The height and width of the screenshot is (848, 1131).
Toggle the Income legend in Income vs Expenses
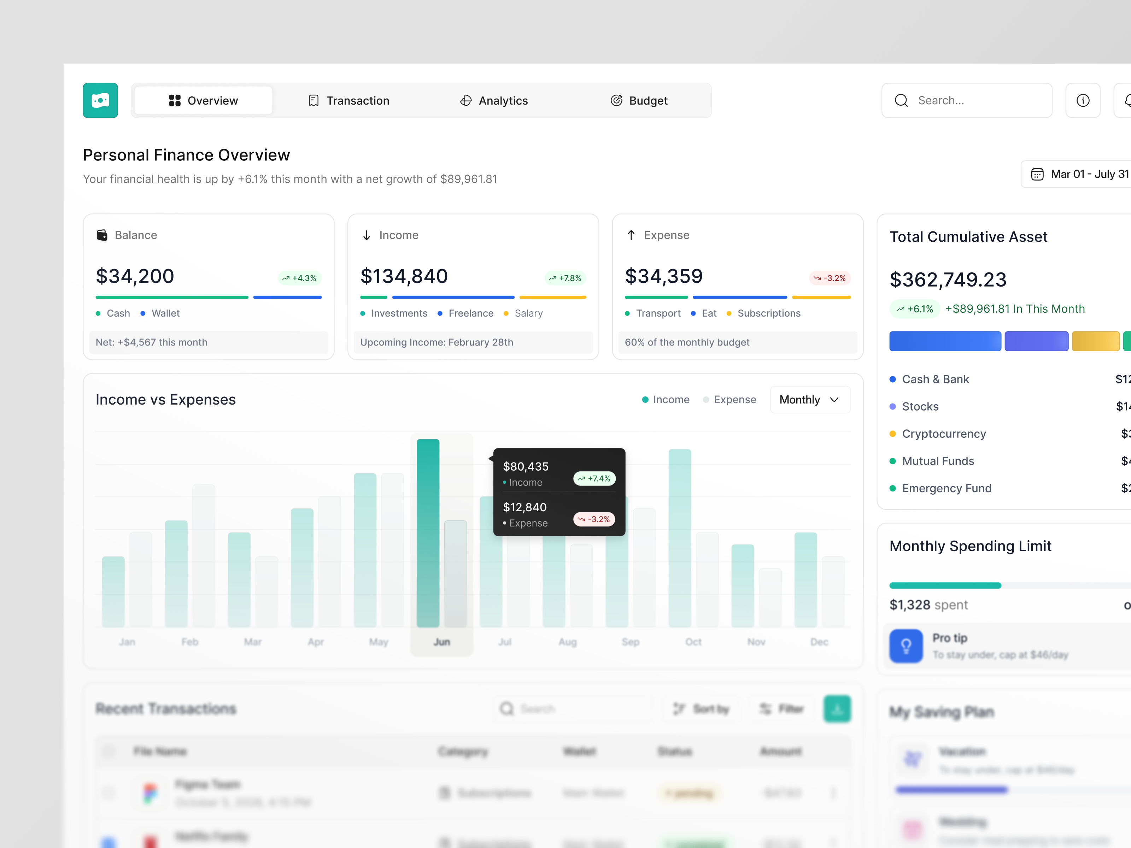(666, 399)
